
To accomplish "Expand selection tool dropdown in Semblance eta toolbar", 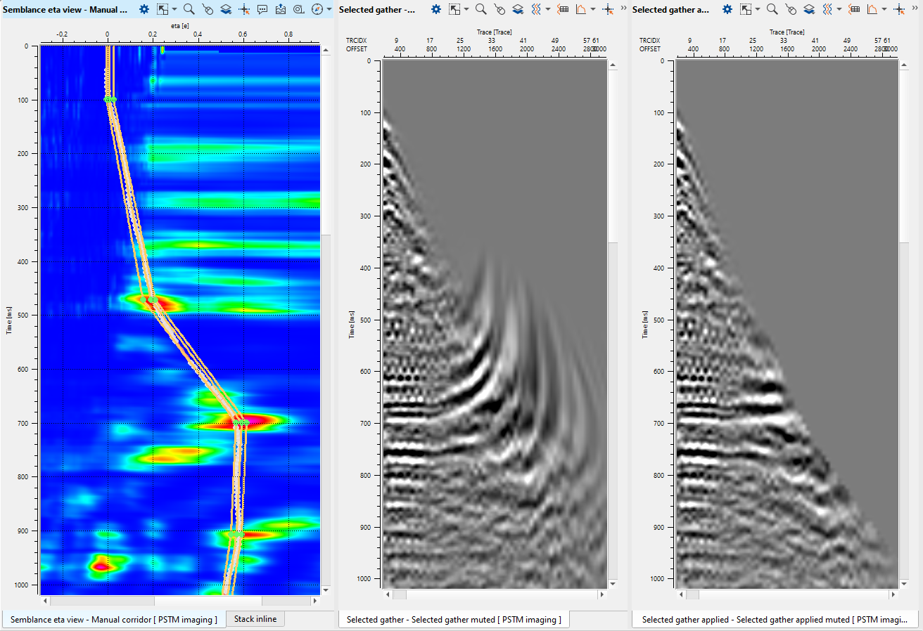I will 174,9.
